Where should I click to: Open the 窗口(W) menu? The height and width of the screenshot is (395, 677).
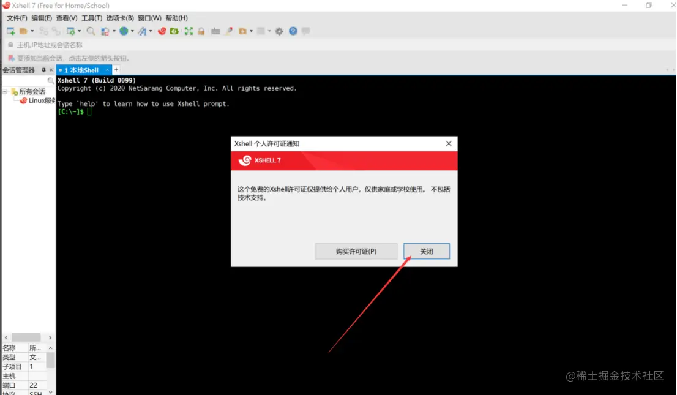coord(149,18)
